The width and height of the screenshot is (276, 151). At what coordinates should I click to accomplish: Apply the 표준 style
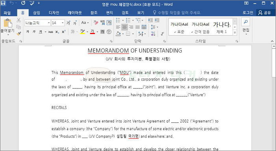click(x=179, y=27)
